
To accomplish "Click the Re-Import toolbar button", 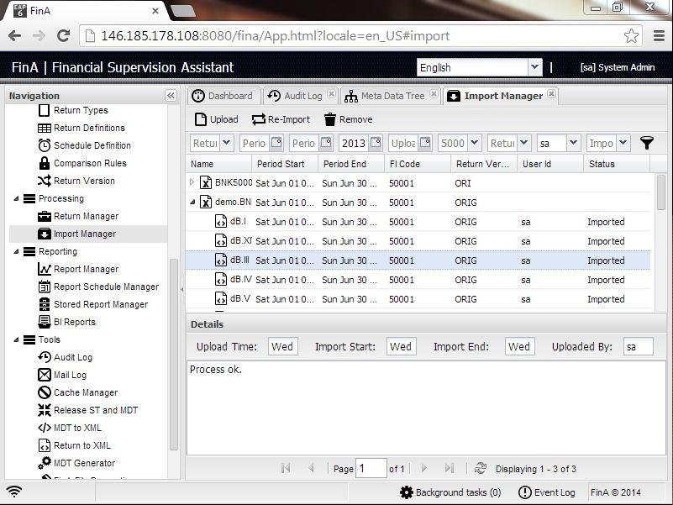I will click(x=281, y=118).
